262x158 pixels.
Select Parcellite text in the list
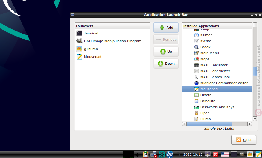pos(208,101)
